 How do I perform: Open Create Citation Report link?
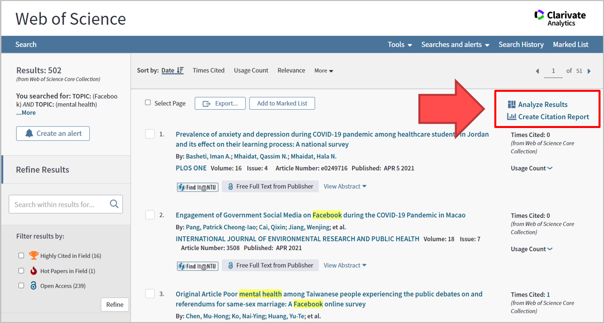point(554,117)
